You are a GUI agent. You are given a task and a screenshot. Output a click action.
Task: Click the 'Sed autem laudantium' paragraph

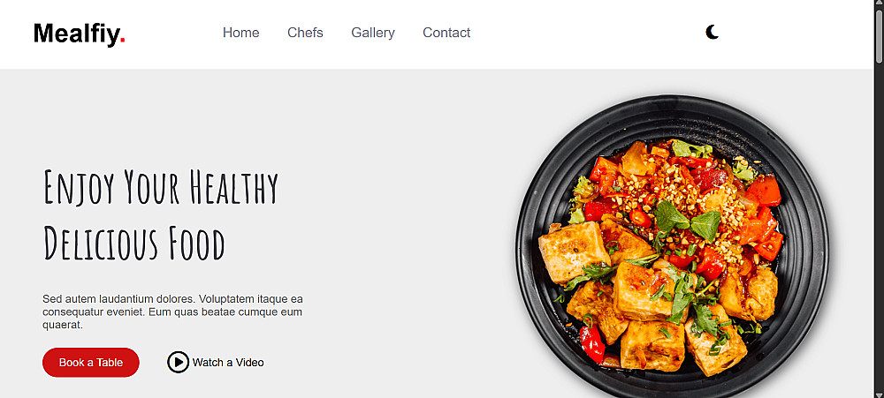click(x=173, y=312)
